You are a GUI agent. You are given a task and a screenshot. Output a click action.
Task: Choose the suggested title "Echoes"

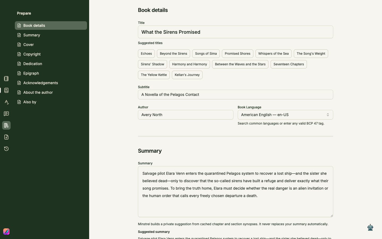[x=146, y=54]
